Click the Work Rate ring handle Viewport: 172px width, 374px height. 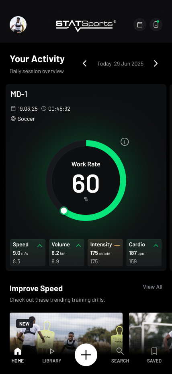[x=63, y=210]
